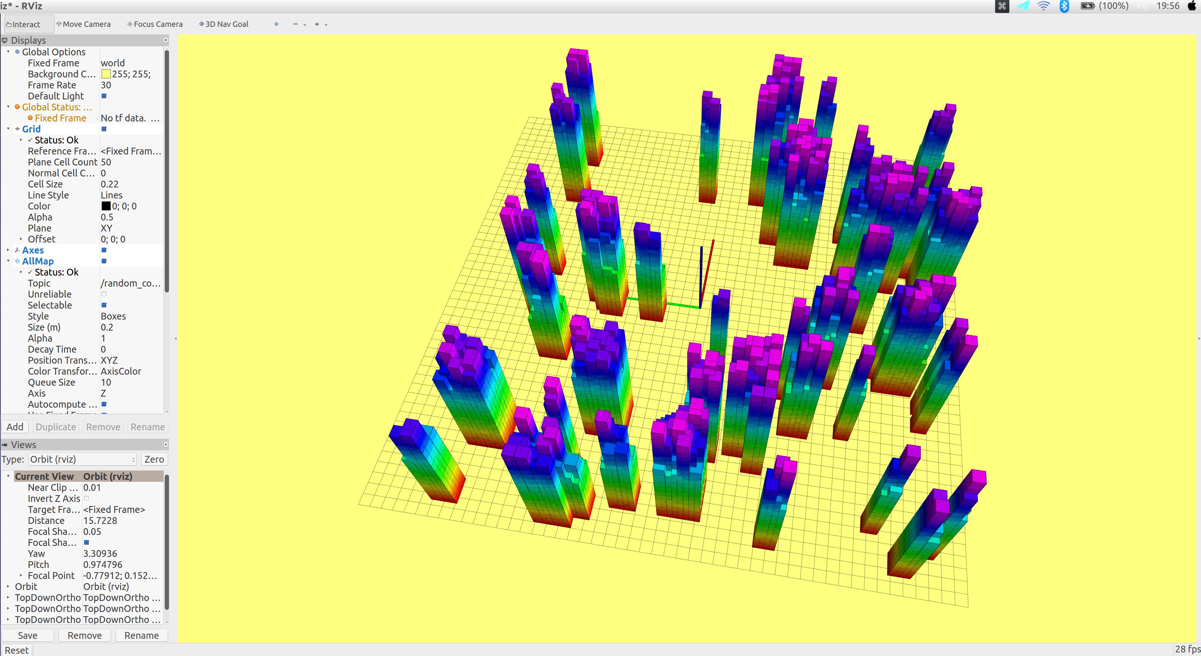Click the Background Color yellow swatch
Image resolution: width=1201 pixels, height=656 pixels.
106,74
